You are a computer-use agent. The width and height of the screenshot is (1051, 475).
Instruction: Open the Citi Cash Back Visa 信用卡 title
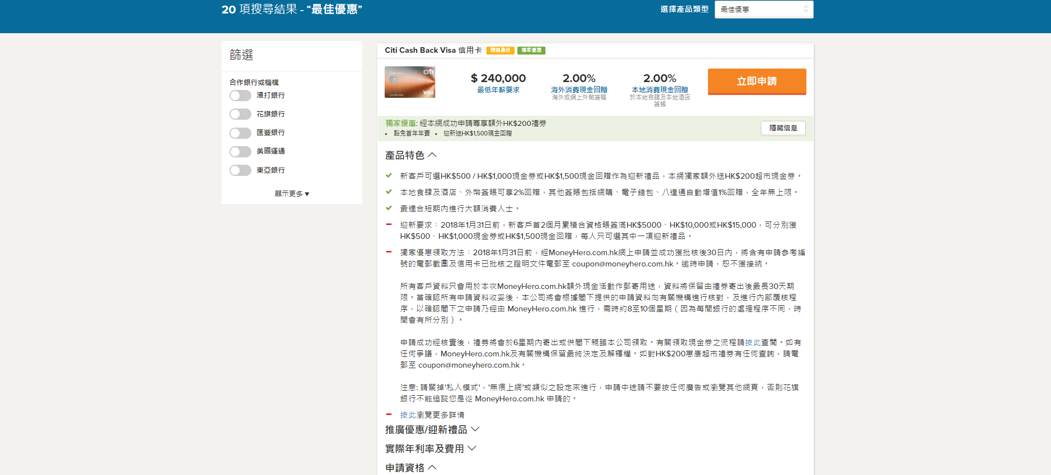pos(433,50)
